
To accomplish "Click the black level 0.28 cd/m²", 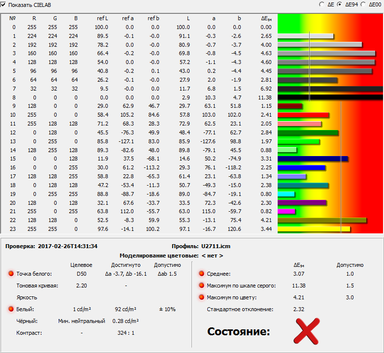I will (x=126, y=321).
